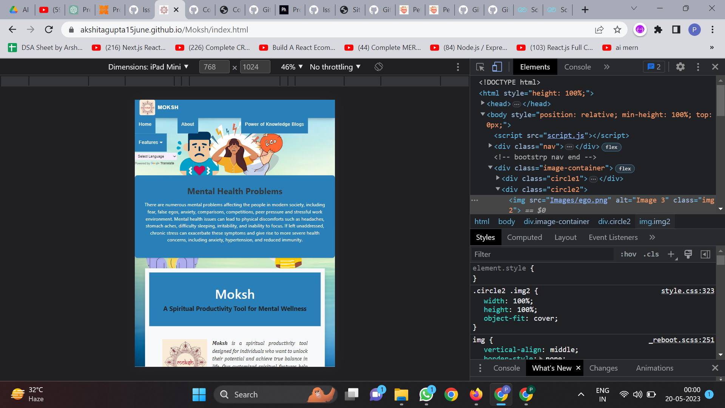
Task: Open style.css:323 source link
Action: (687, 291)
